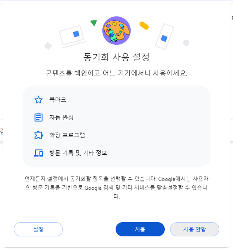
Task: Click the 북마크 list entry
Action: 58,100
